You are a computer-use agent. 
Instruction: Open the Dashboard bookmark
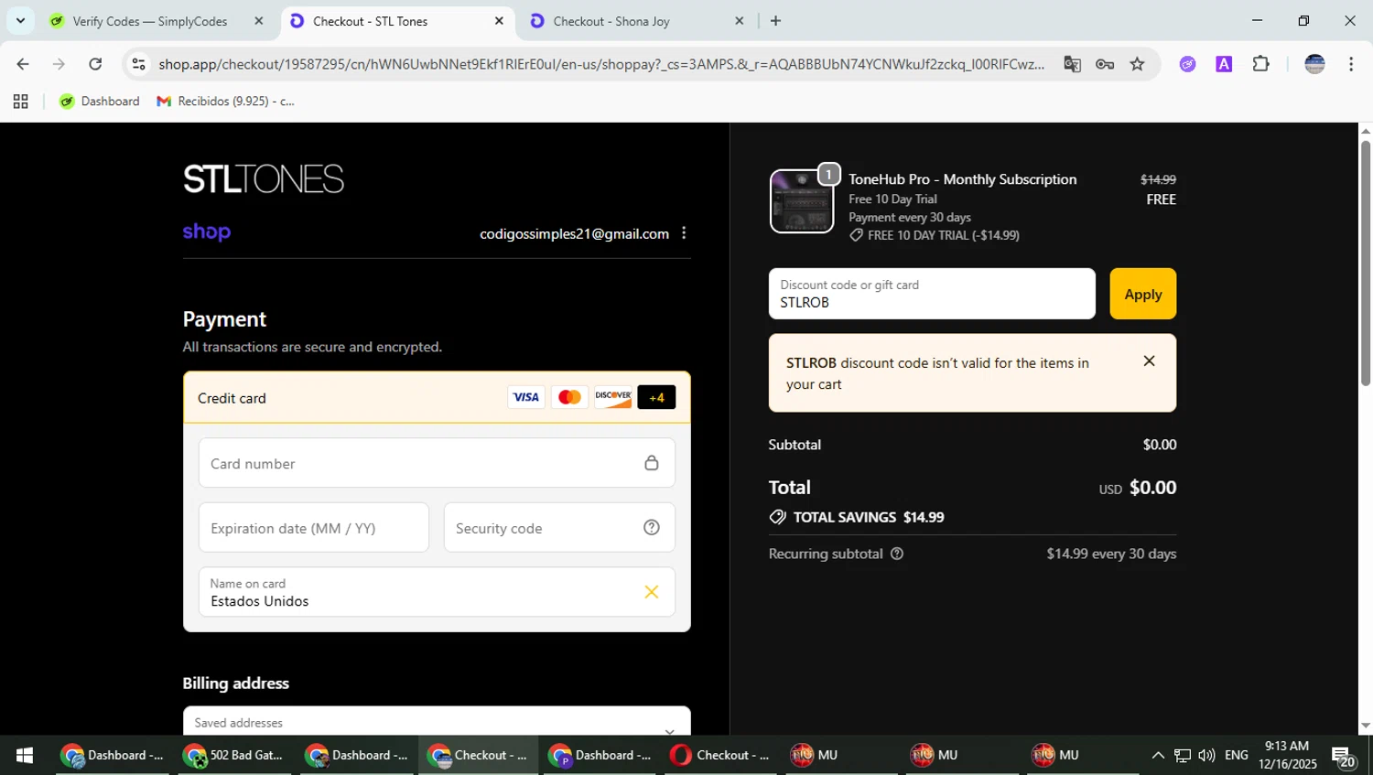tap(100, 102)
